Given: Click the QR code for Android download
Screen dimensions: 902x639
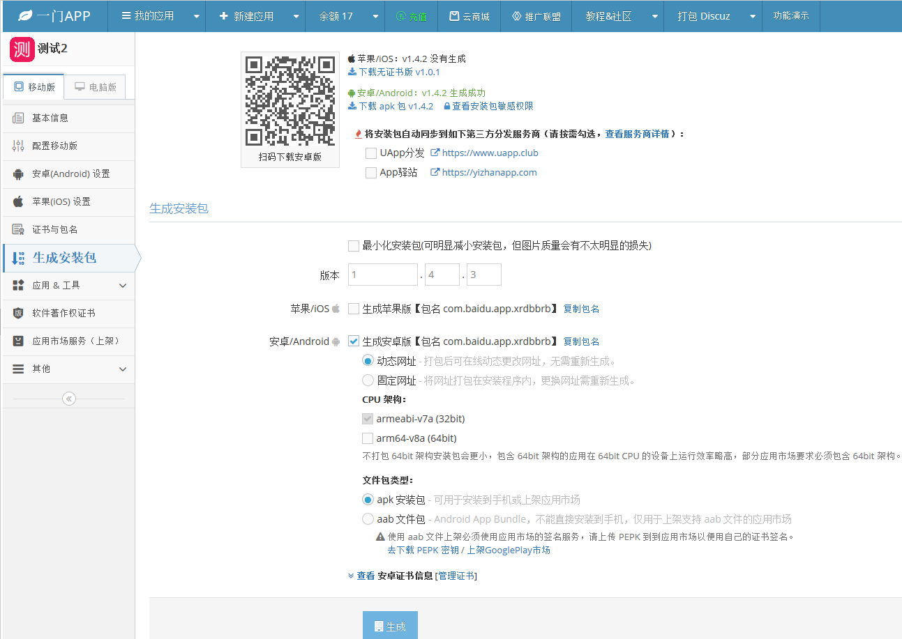Looking at the screenshot, I should coord(290,101).
